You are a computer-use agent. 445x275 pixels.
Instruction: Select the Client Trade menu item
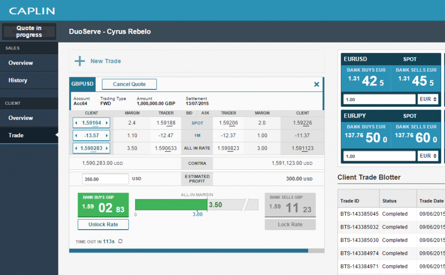click(x=29, y=135)
